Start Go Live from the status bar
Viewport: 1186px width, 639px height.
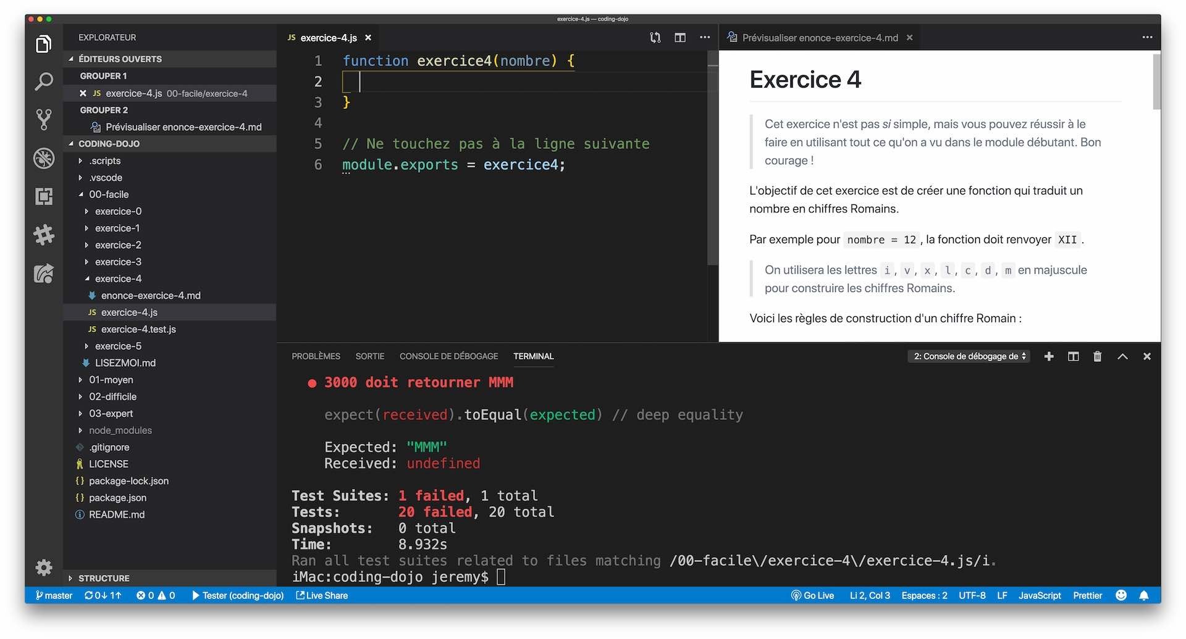pos(812,595)
